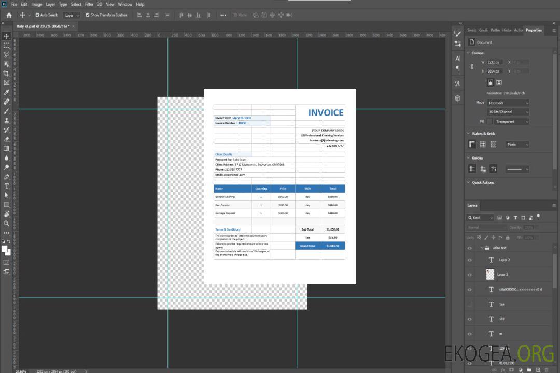Select the Eraser tool
560x373 pixels.
6,139
